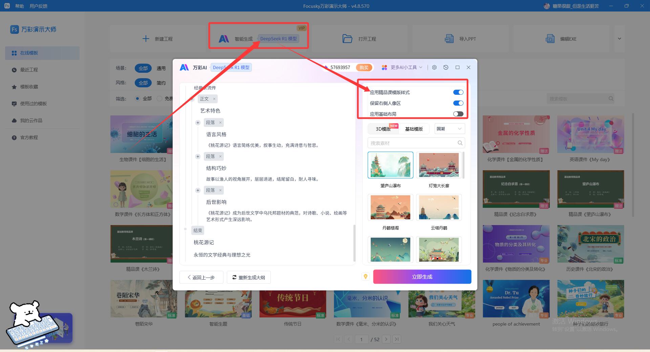Open the AI generation history clock icon
This screenshot has height=352, width=650.
446,67
